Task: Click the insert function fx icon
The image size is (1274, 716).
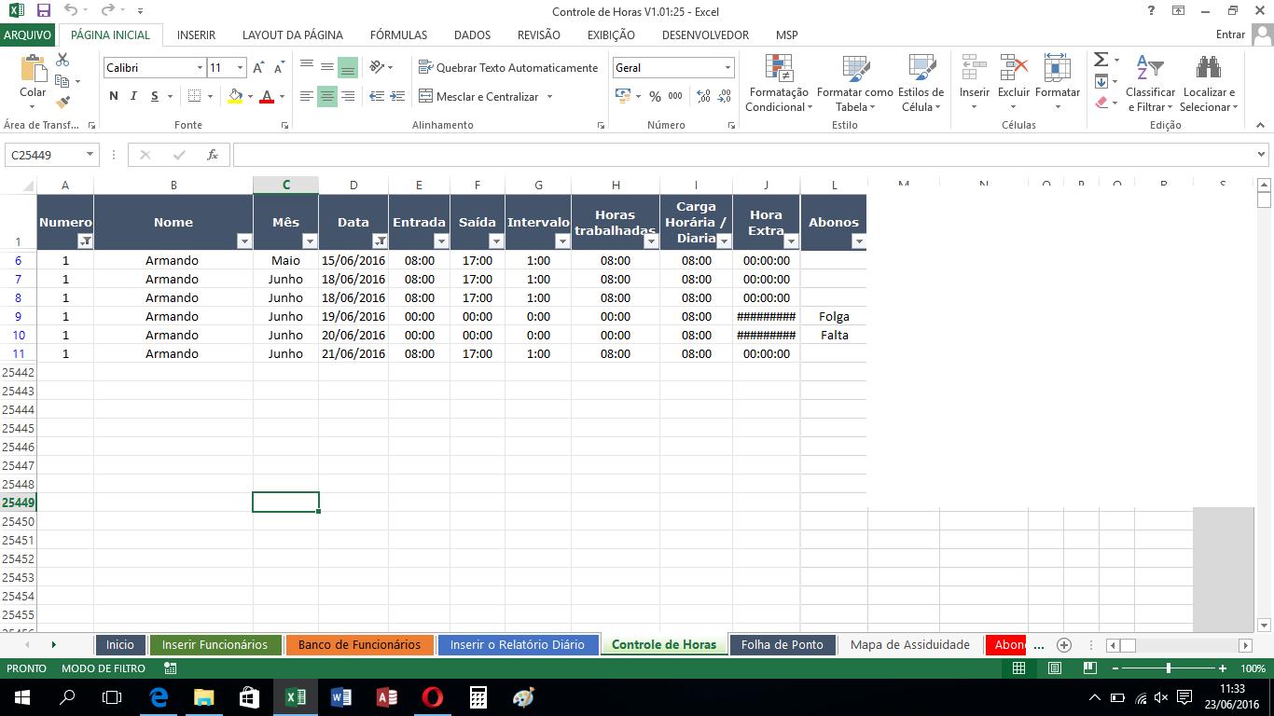Action: point(213,155)
